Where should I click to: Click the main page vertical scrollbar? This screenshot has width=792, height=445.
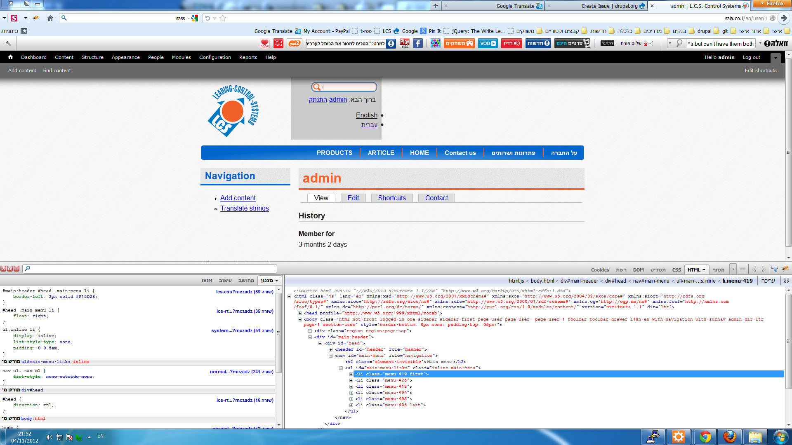788,152
